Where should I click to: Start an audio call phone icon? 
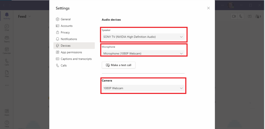click(x=241, y=16)
